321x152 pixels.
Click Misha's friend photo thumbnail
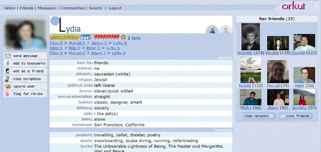(251, 97)
